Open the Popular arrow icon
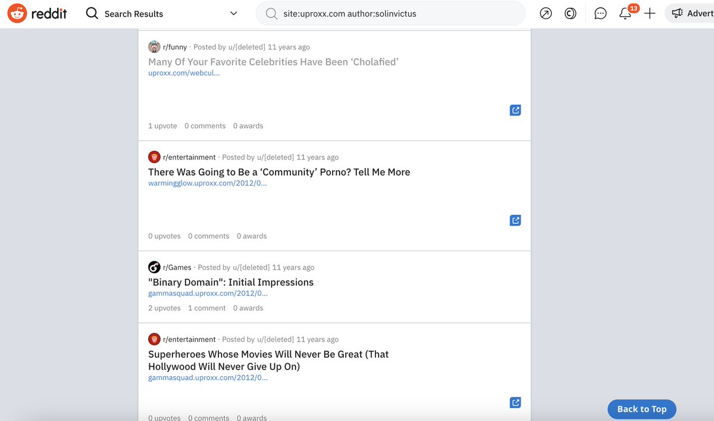The height and width of the screenshot is (421, 714). 546,13
